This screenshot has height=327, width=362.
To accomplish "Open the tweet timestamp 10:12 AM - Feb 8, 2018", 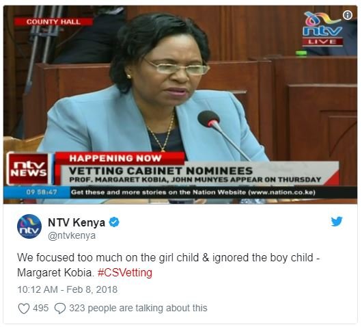I will point(68,289).
